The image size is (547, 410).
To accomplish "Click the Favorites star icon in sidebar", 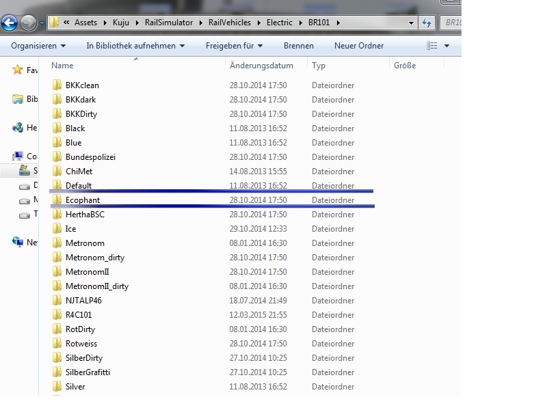I will pos(18,70).
